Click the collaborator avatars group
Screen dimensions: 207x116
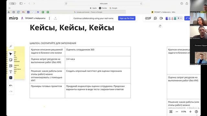171,18
